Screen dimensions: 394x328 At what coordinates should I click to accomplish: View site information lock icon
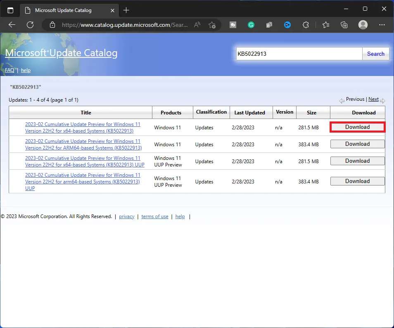(52, 25)
